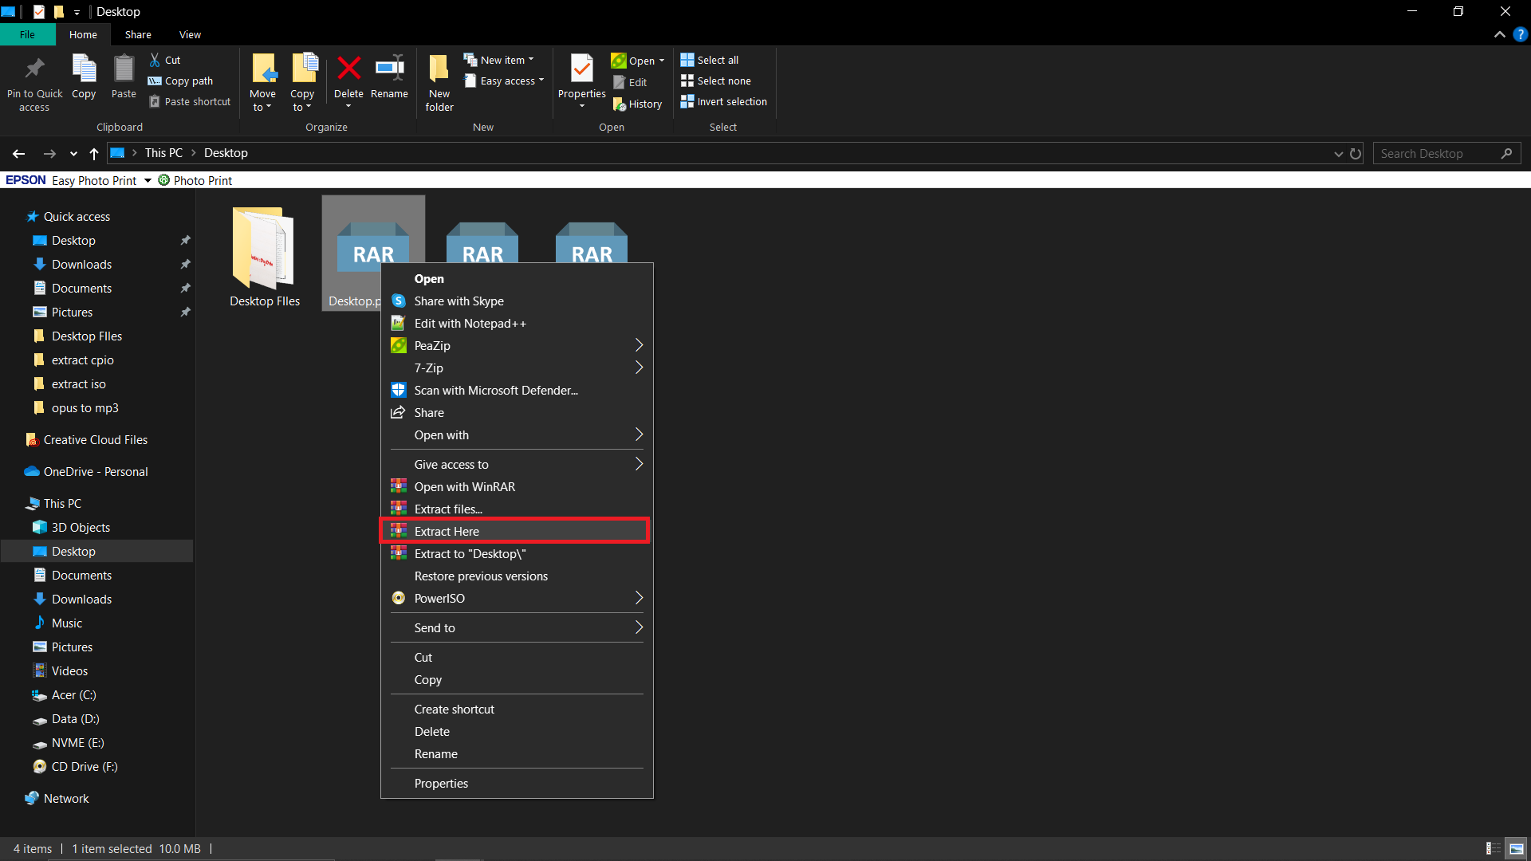Viewport: 1531px width, 861px height.
Task: Cut the selected item
Action: tap(164, 60)
